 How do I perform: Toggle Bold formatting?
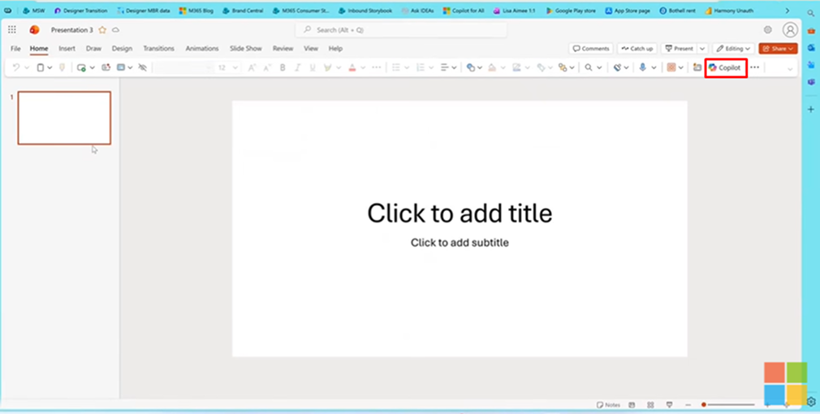click(x=283, y=68)
